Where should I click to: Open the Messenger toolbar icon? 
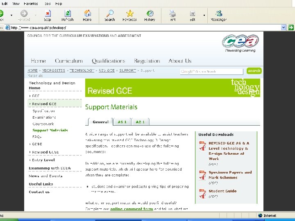[x=219, y=14]
